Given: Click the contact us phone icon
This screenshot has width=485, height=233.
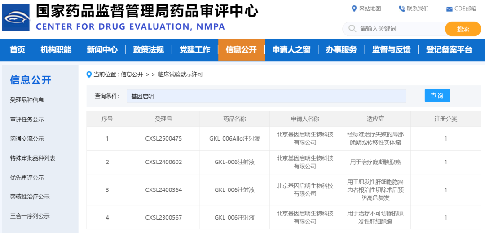Looking at the screenshot, I should [x=402, y=9].
